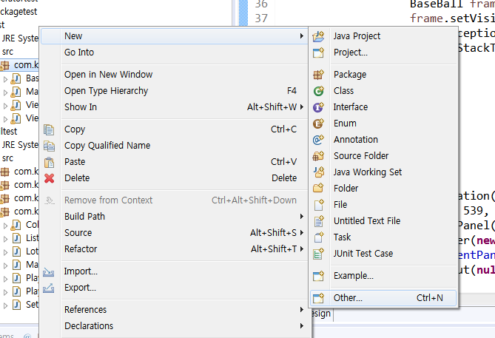Screen dimensions: 495x338
Task: Choose Copy Qualified Name
Action: tap(175, 146)
